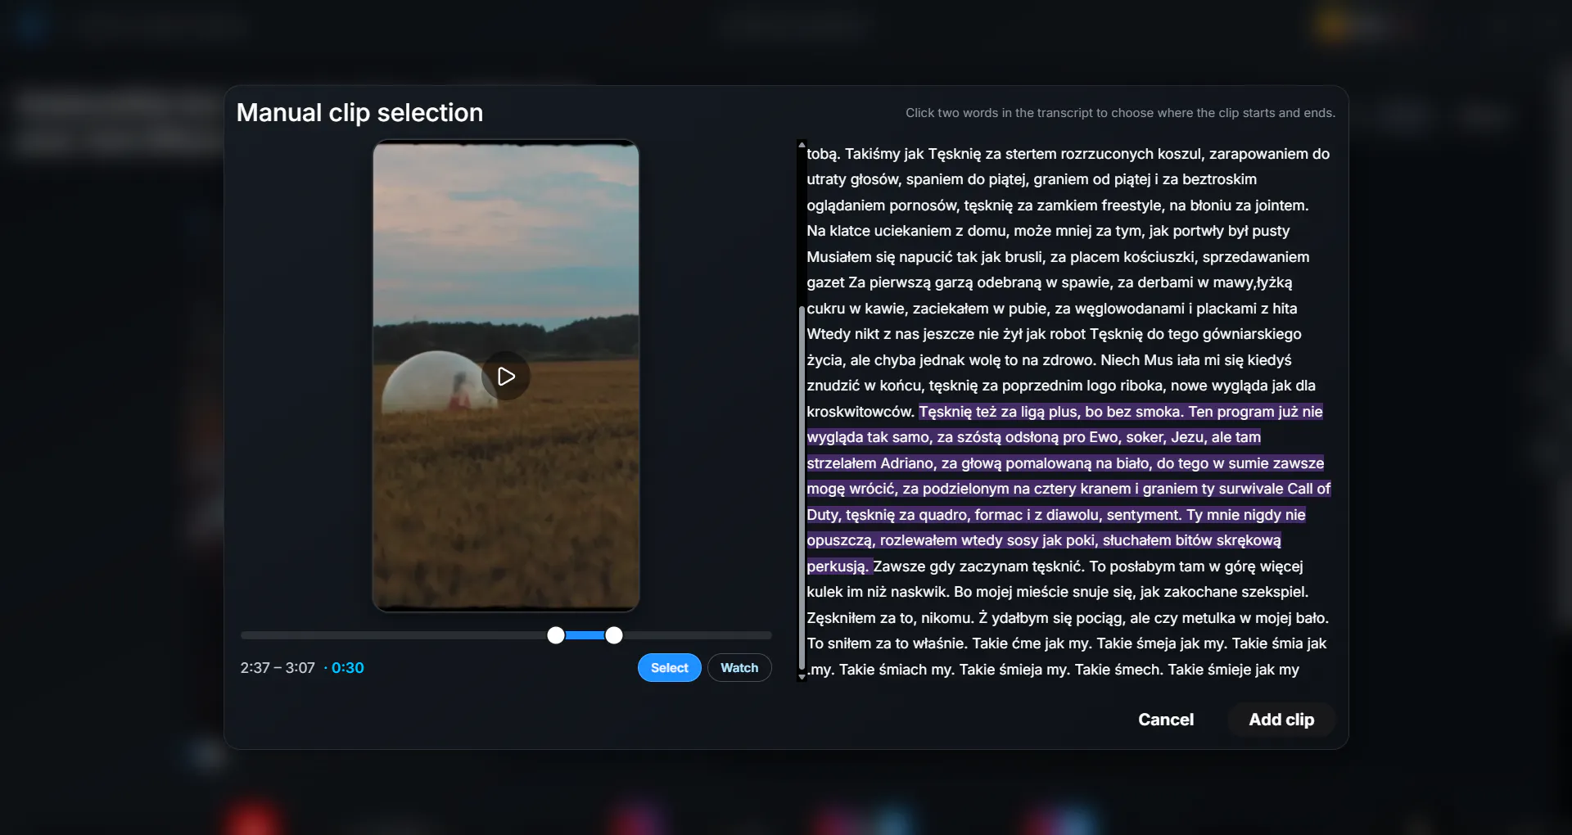Click the transcript scroll down arrow

point(802,678)
